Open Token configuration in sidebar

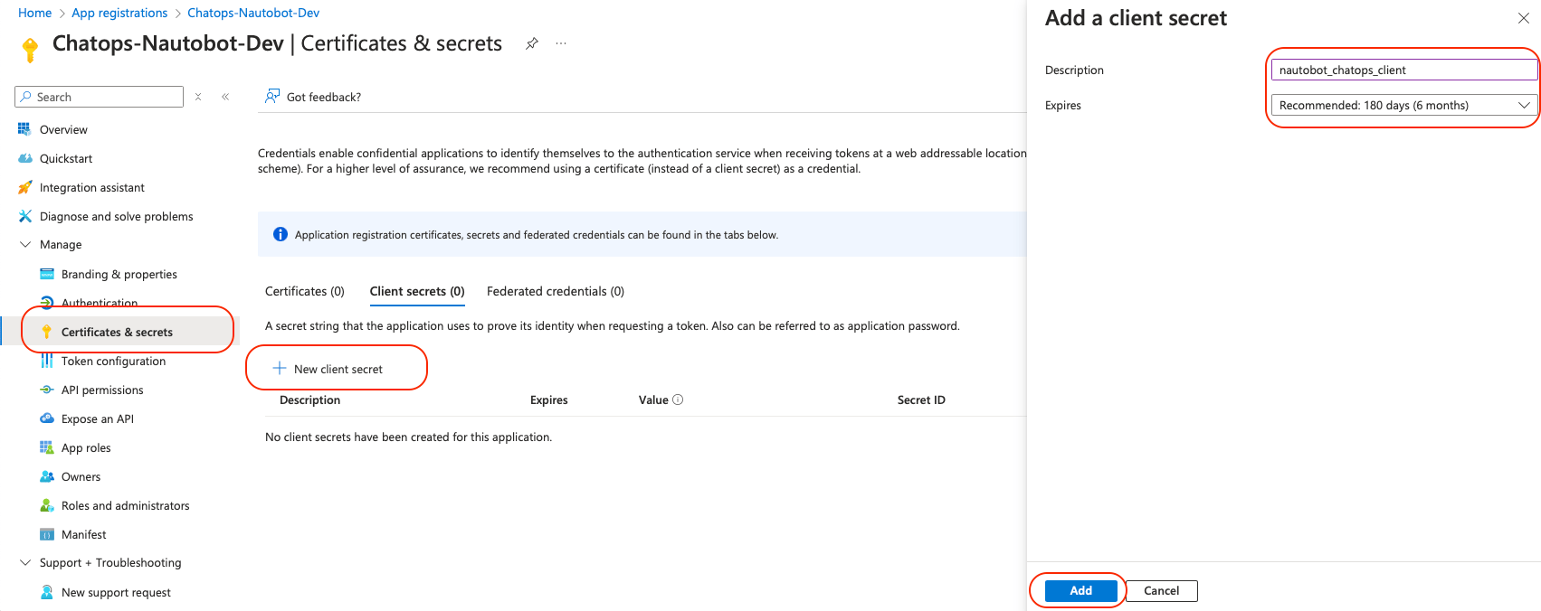[x=113, y=361]
